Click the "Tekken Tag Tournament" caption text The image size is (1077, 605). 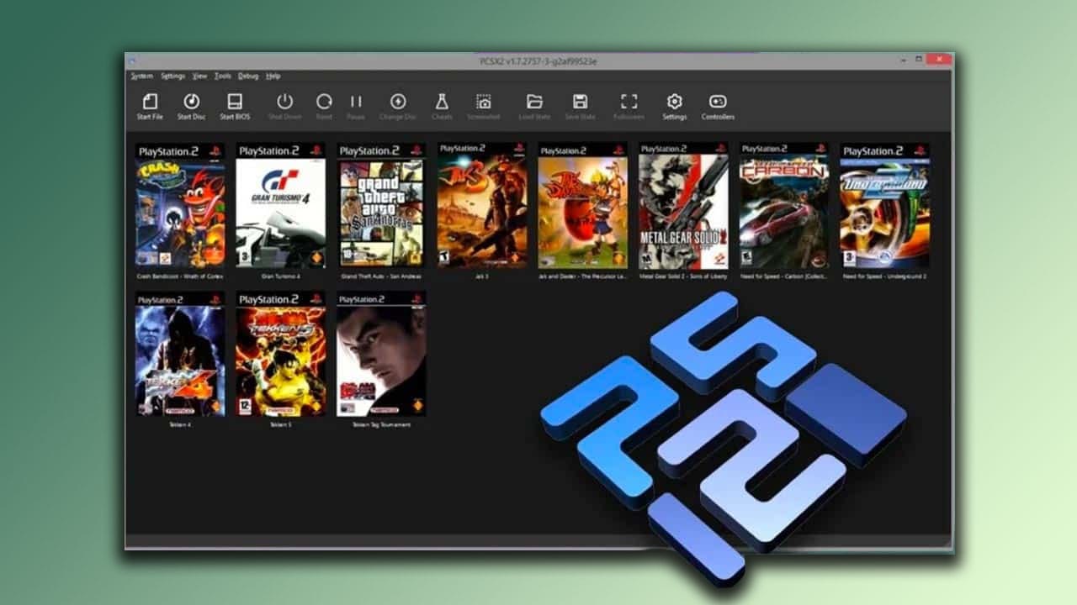[381, 425]
